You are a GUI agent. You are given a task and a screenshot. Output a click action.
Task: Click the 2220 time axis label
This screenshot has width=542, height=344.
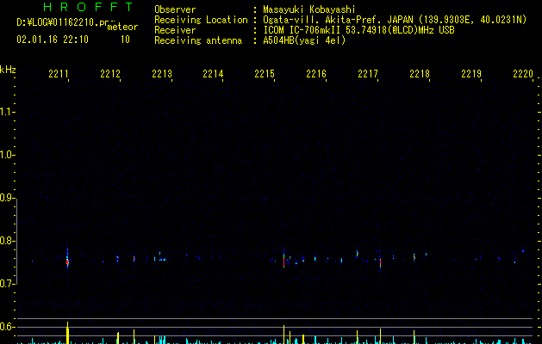click(523, 74)
